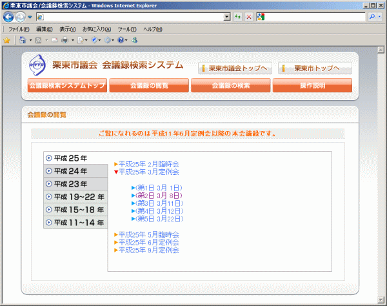This screenshot has width=387, height=306.
Task: Stop loading with the red X icon
Action: click(x=249, y=17)
